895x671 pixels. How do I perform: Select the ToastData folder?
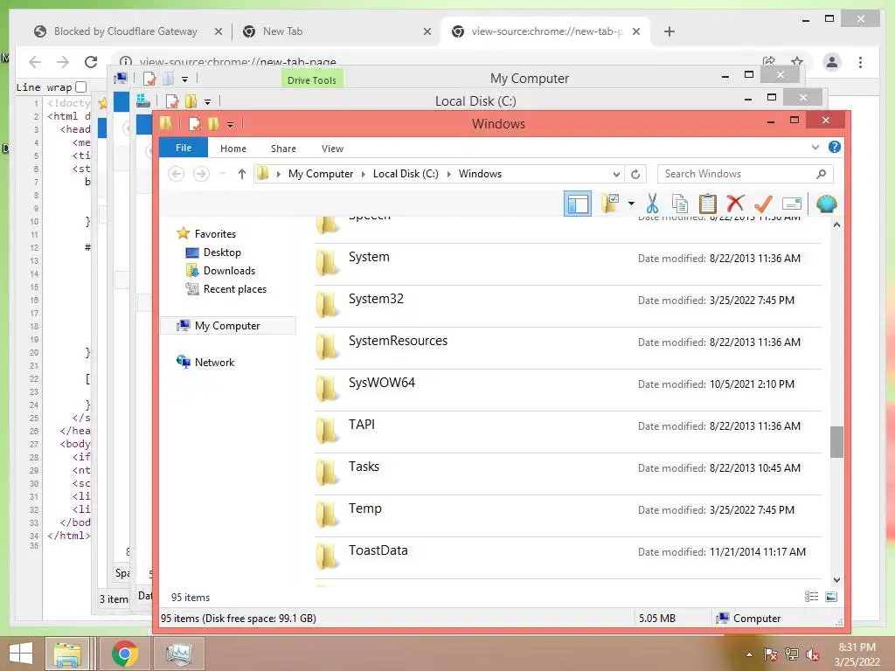tap(568, 557)
